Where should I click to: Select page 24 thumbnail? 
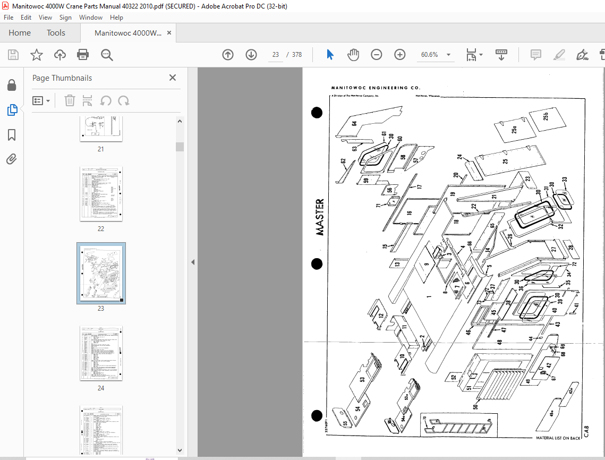coord(101,353)
